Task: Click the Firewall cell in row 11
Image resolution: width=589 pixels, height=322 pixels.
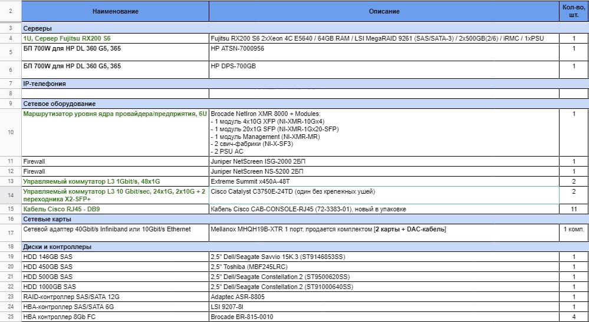Action: click(116, 161)
